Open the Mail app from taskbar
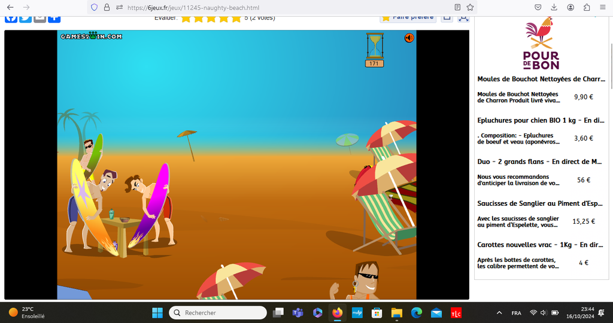613x323 pixels. [x=436, y=312]
